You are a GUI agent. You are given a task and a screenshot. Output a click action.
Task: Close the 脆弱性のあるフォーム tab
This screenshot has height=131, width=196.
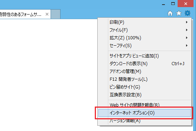pos(47,14)
